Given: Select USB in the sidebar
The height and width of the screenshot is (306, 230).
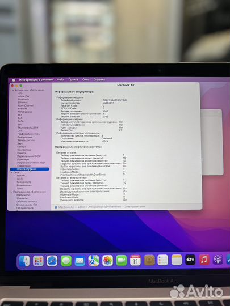Looking at the screenshot, I should click(20, 130).
